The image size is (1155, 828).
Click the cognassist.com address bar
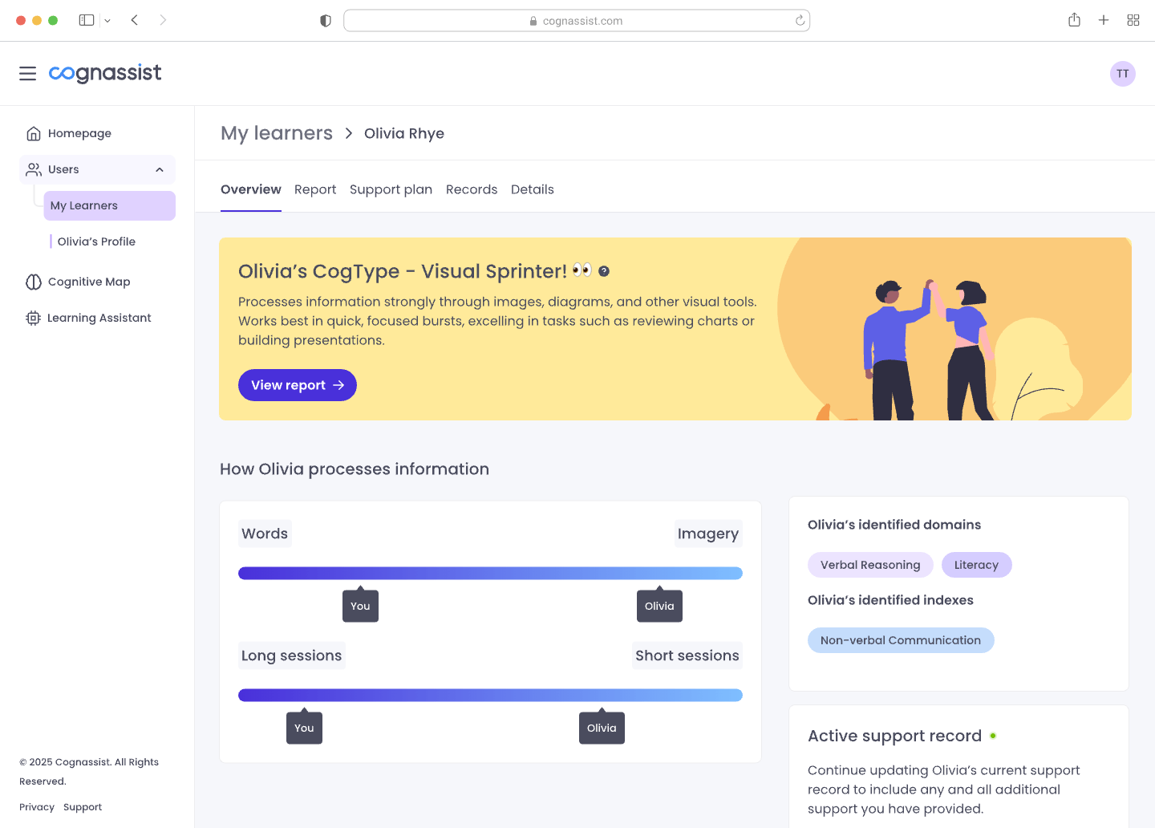pos(577,21)
